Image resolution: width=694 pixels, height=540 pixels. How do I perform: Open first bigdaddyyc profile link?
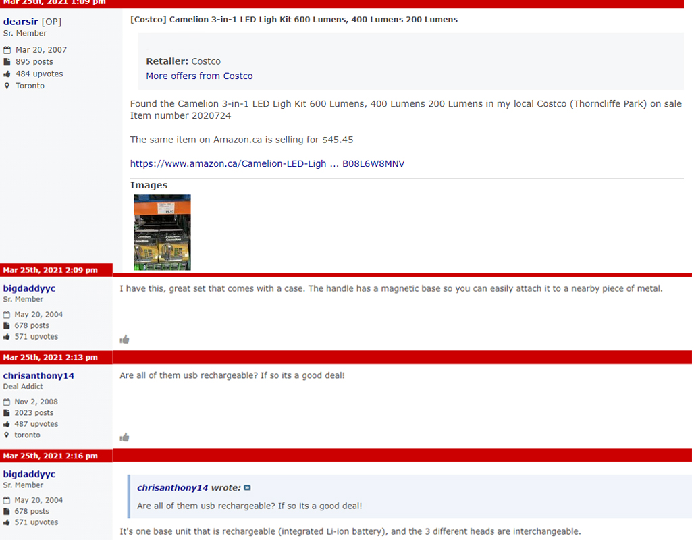pyautogui.click(x=29, y=288)
